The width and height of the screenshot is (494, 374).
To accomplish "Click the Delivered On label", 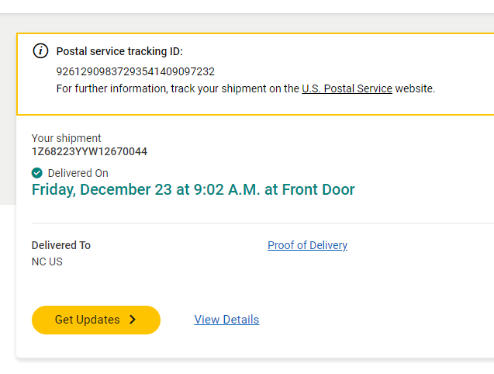I will click(x=78, y=173).
